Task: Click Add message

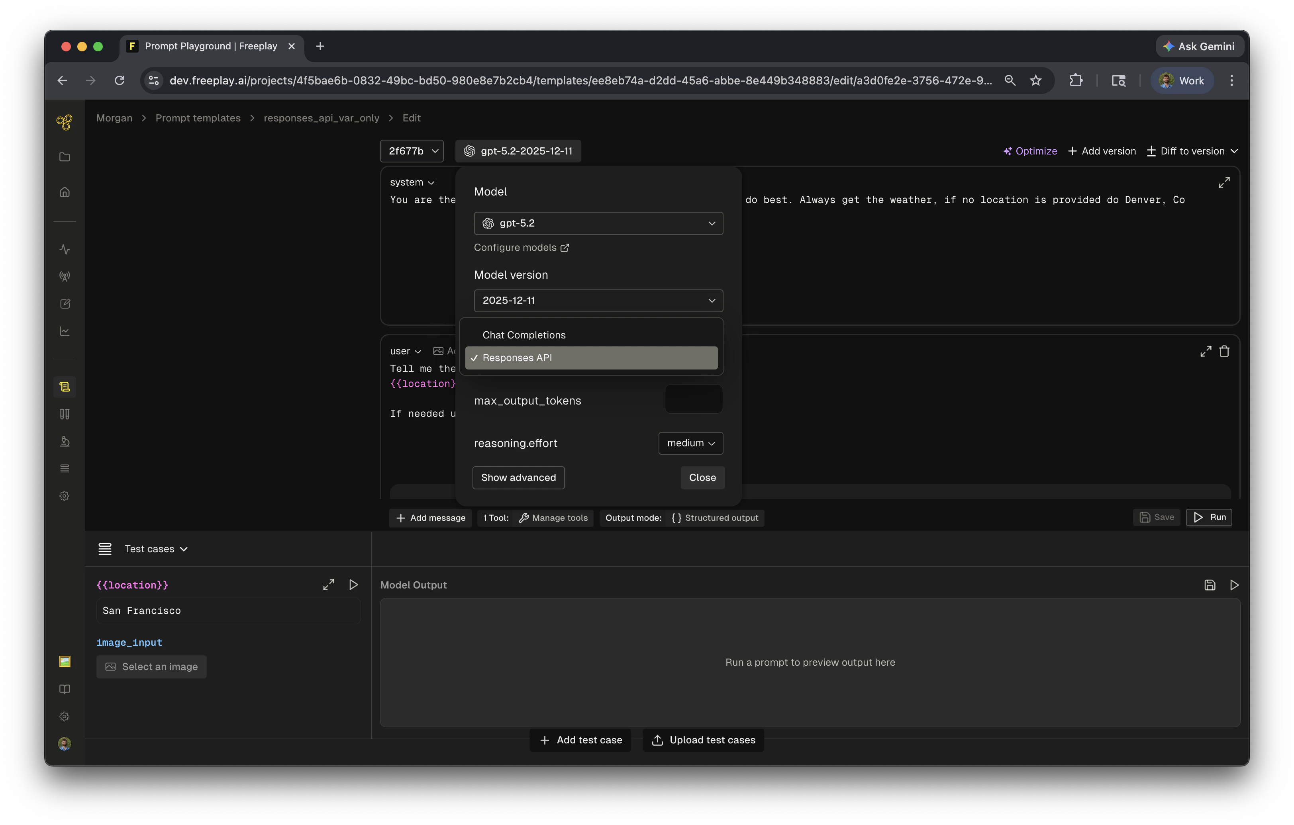Action: pyautogui.click(x=430, y=518)
